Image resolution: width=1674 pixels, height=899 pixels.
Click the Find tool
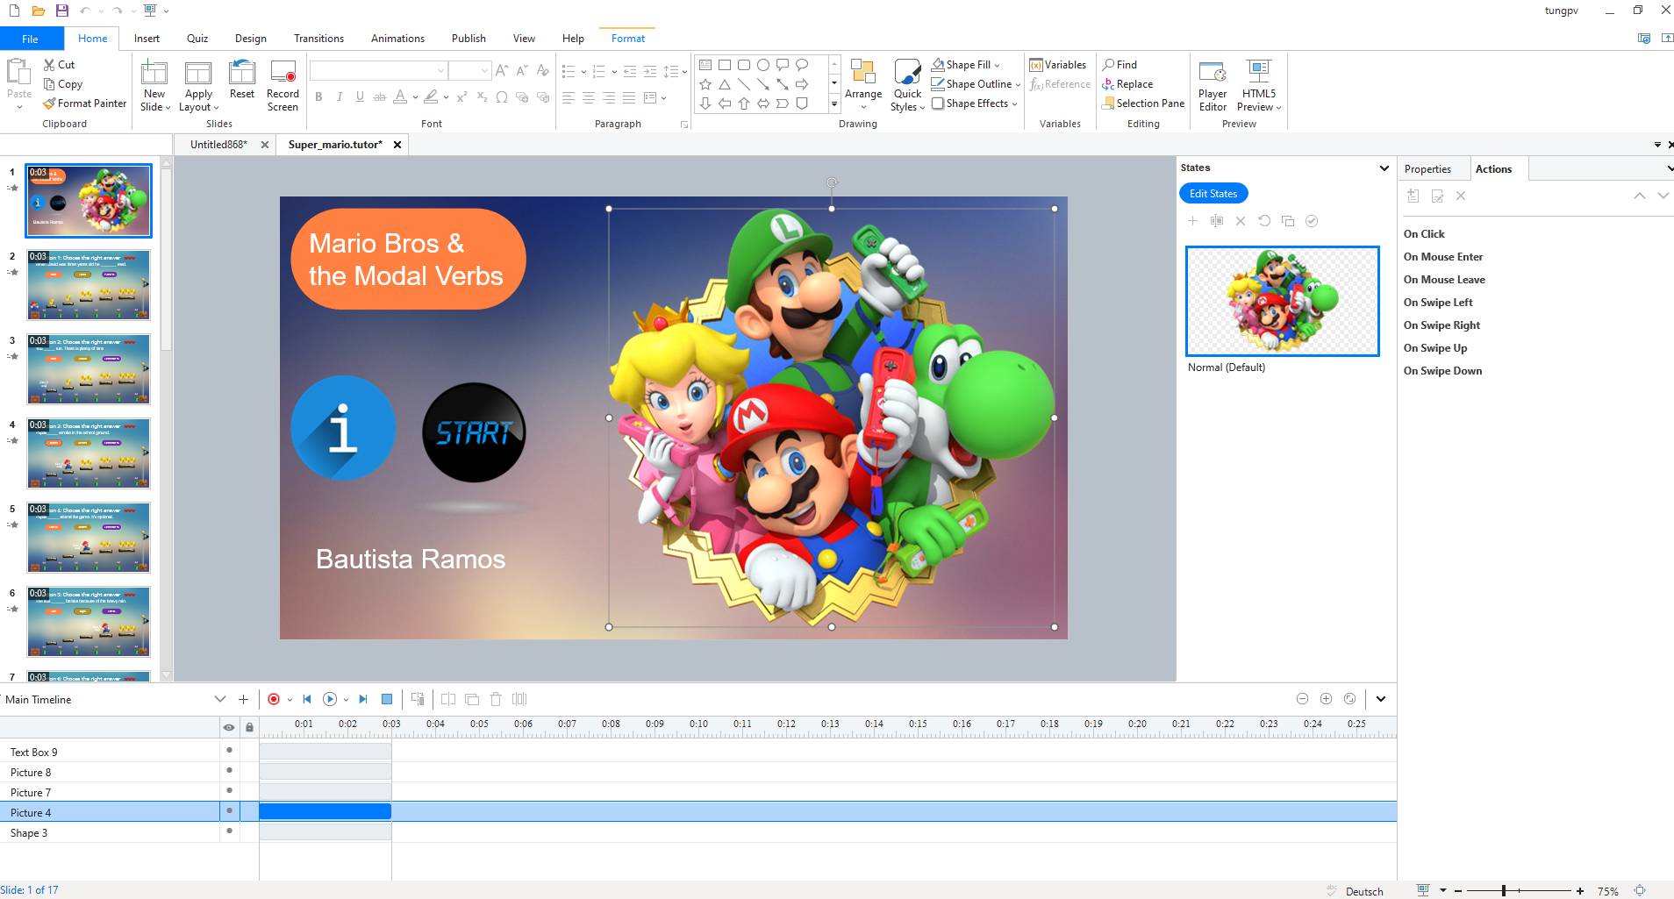pos(1120,65)
